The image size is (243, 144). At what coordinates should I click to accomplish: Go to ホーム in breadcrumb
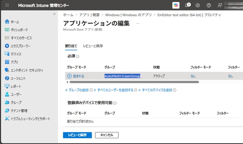coord(68,15)
